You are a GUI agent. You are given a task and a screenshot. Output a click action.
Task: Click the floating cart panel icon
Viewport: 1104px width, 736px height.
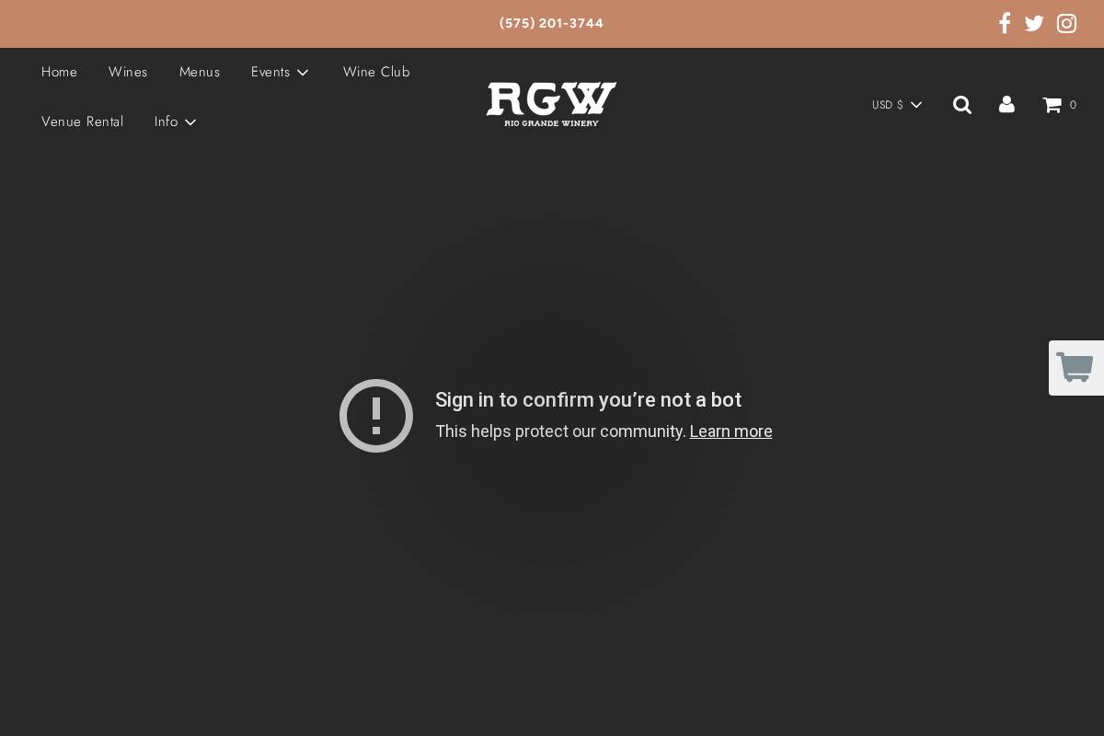[1075, 367]
